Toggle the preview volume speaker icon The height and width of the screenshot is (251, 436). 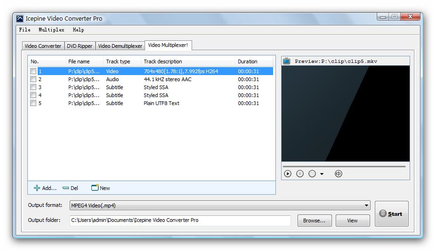click(x=338, y=174)
